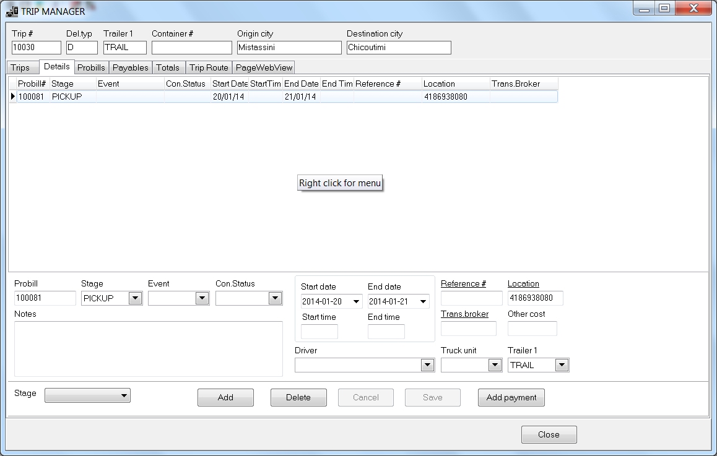
Task: Expand the Driver dropdown
Action: click(x=427, y=365)
